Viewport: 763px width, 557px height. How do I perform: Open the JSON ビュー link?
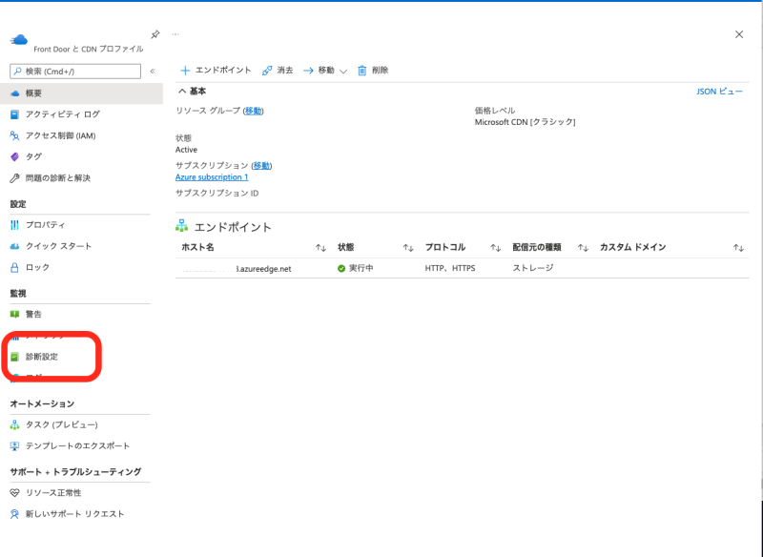click(x=719, y=92)
